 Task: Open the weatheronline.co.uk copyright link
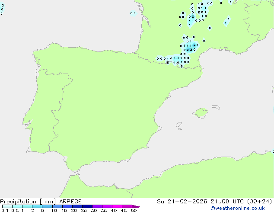click(x=237, y=208)
